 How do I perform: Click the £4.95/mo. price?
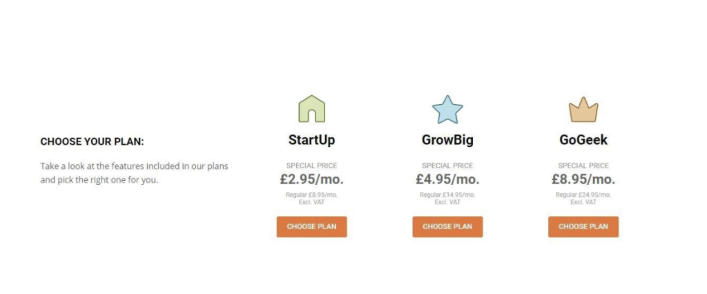click(x=447, y=179)
